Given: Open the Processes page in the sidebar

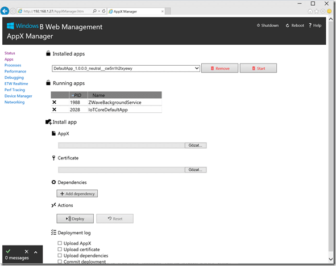Looking at the screenshot, I should click(13, 65).
